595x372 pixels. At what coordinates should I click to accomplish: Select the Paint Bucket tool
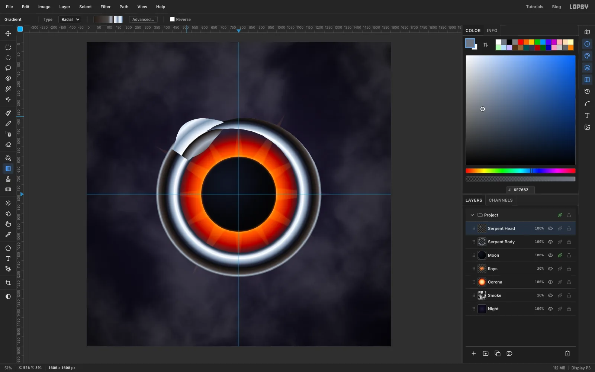pos(8,158)
